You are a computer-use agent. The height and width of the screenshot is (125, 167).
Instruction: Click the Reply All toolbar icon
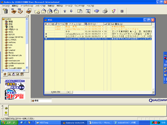[x=50, y=11]
